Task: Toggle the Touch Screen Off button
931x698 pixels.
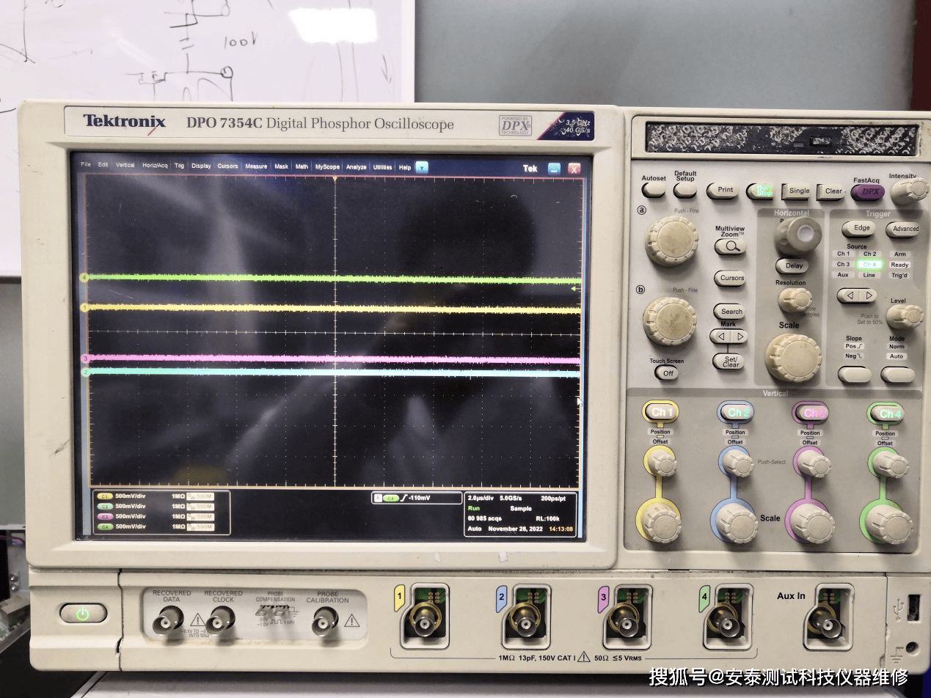Action: tap(667, 372)
